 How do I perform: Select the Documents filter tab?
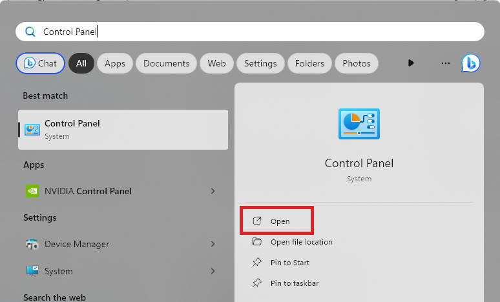pos(166,63)
